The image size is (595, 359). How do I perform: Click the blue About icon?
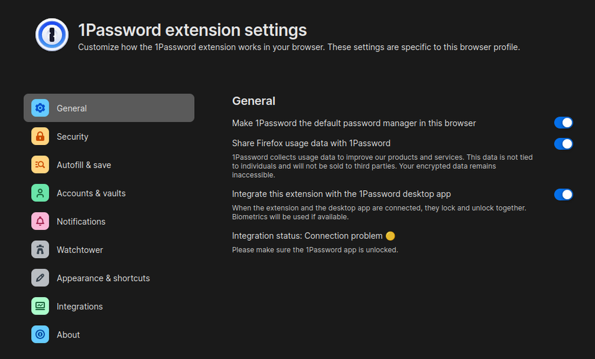pos(40,335)
